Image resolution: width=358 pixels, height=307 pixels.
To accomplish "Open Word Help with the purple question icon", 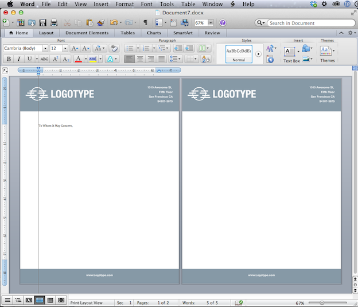I will click(223, 23).
